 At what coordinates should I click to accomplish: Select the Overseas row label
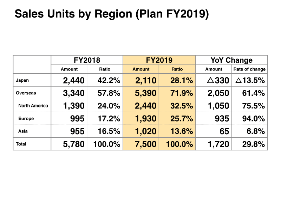coord(26,93)
